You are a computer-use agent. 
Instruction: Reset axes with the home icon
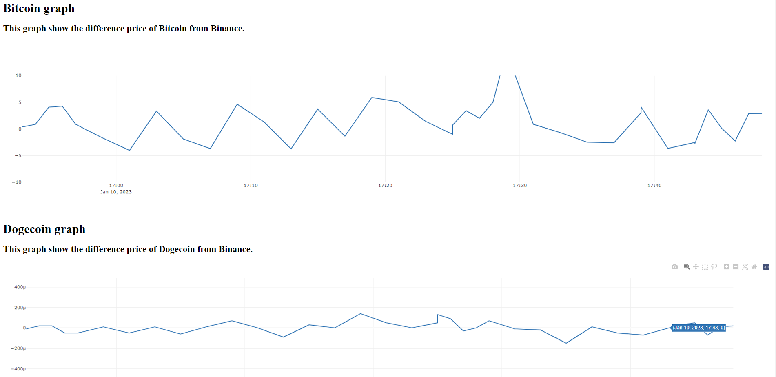tap(754, 267)
